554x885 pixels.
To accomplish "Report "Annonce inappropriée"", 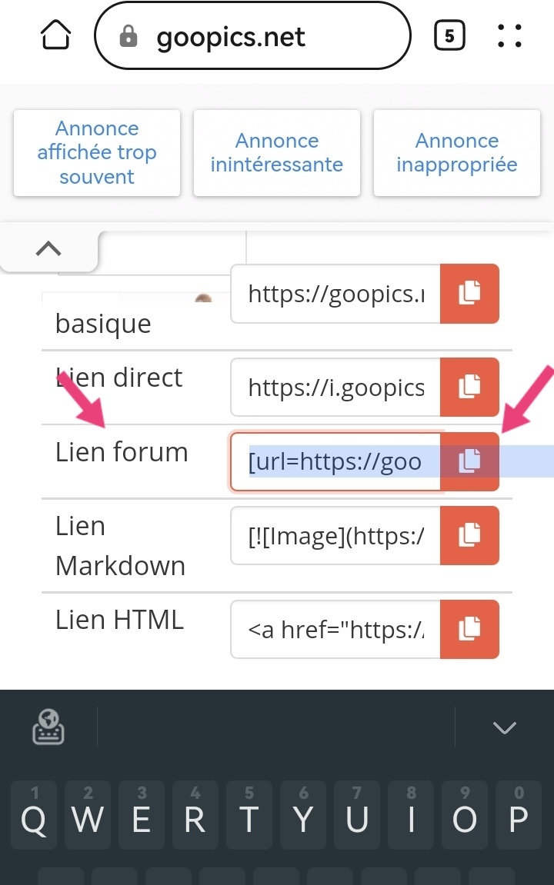I will (457, 153).
